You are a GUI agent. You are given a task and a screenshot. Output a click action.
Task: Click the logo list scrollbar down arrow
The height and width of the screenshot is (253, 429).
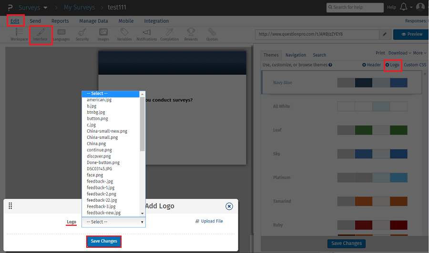click(x=142, y=214)
